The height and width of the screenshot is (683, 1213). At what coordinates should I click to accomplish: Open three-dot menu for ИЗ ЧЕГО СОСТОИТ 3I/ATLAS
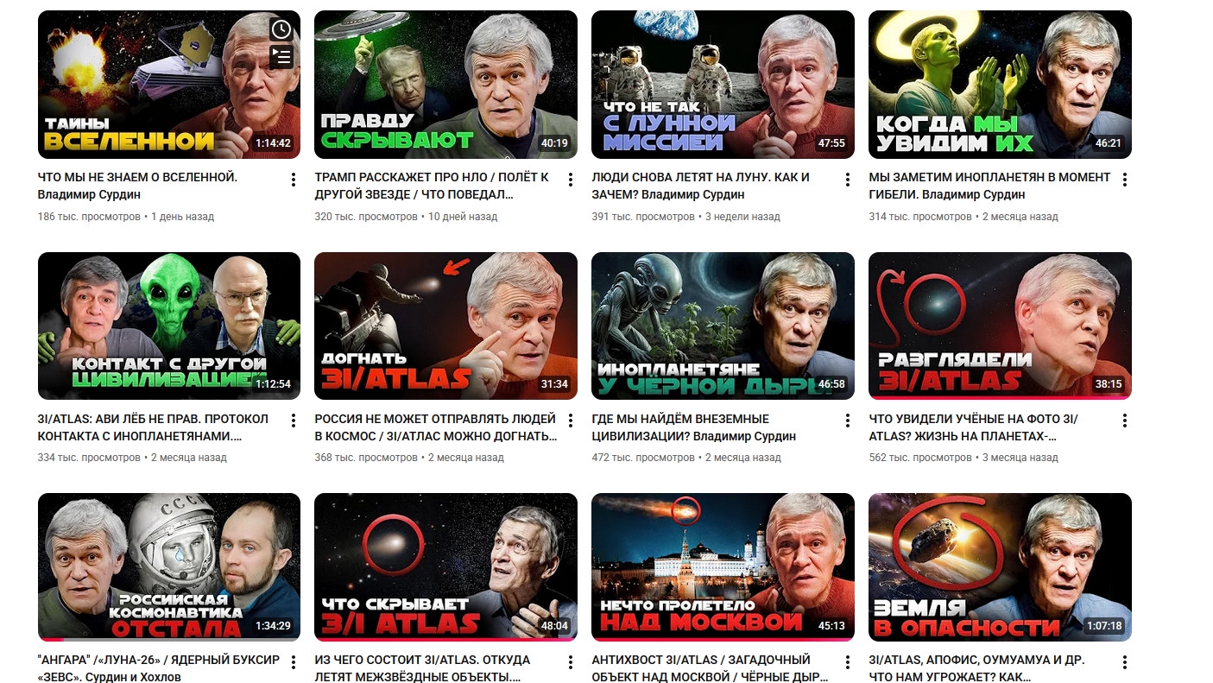571,662
